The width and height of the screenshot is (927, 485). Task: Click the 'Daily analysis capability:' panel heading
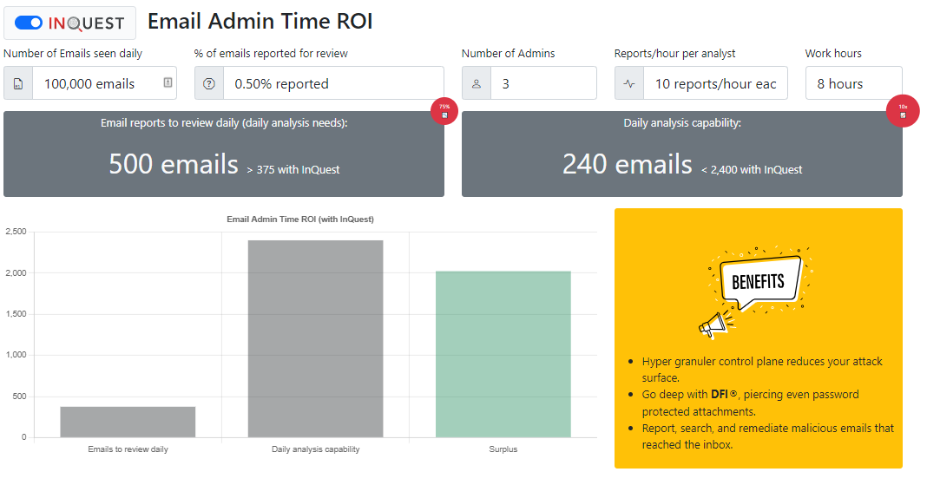(x=682, y=123)
